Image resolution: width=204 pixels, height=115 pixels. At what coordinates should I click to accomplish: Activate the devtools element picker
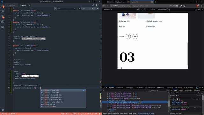pyautogui.click(x=104, y=88)
